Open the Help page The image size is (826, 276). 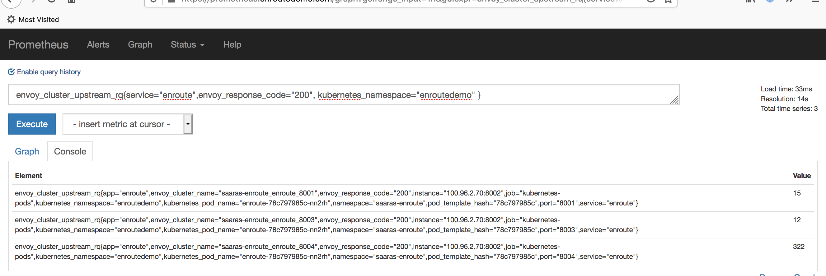[232, 44]
